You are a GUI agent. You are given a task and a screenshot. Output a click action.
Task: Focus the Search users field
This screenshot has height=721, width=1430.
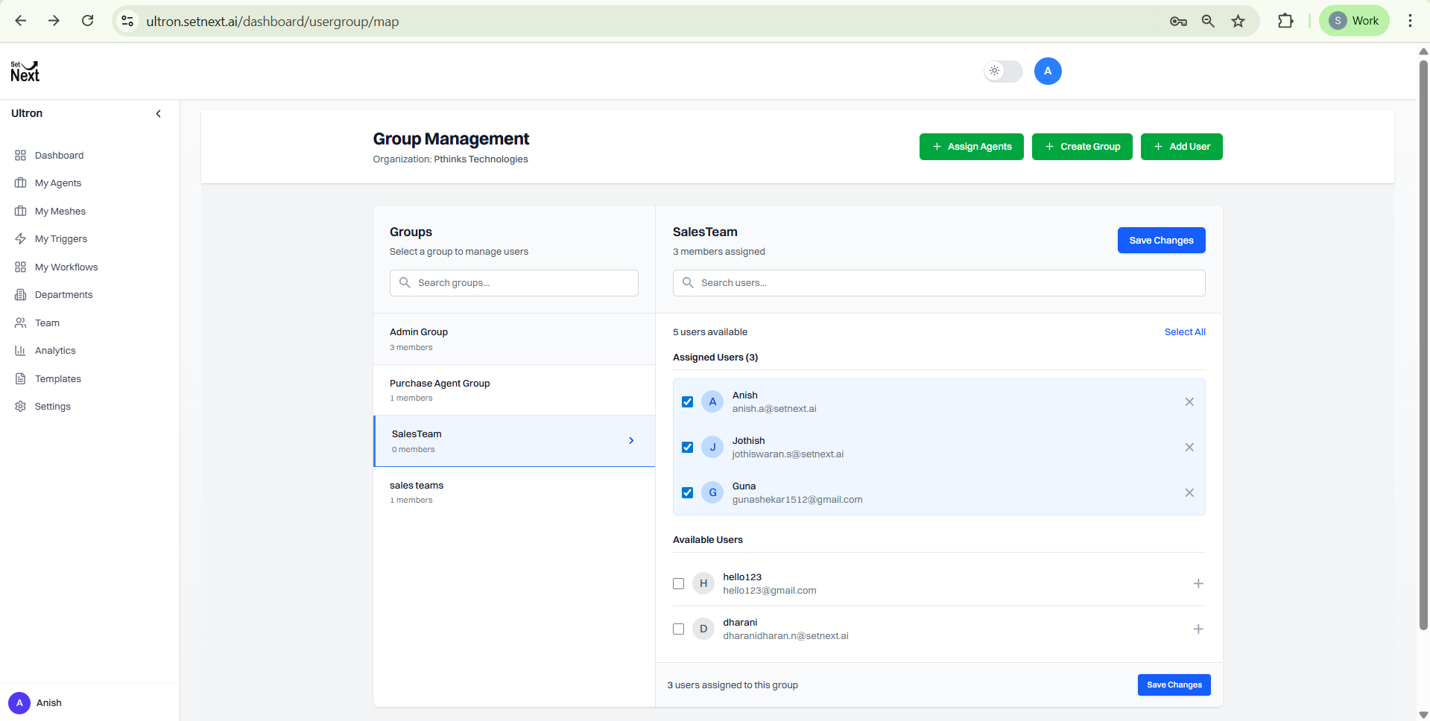coord(939,283)
